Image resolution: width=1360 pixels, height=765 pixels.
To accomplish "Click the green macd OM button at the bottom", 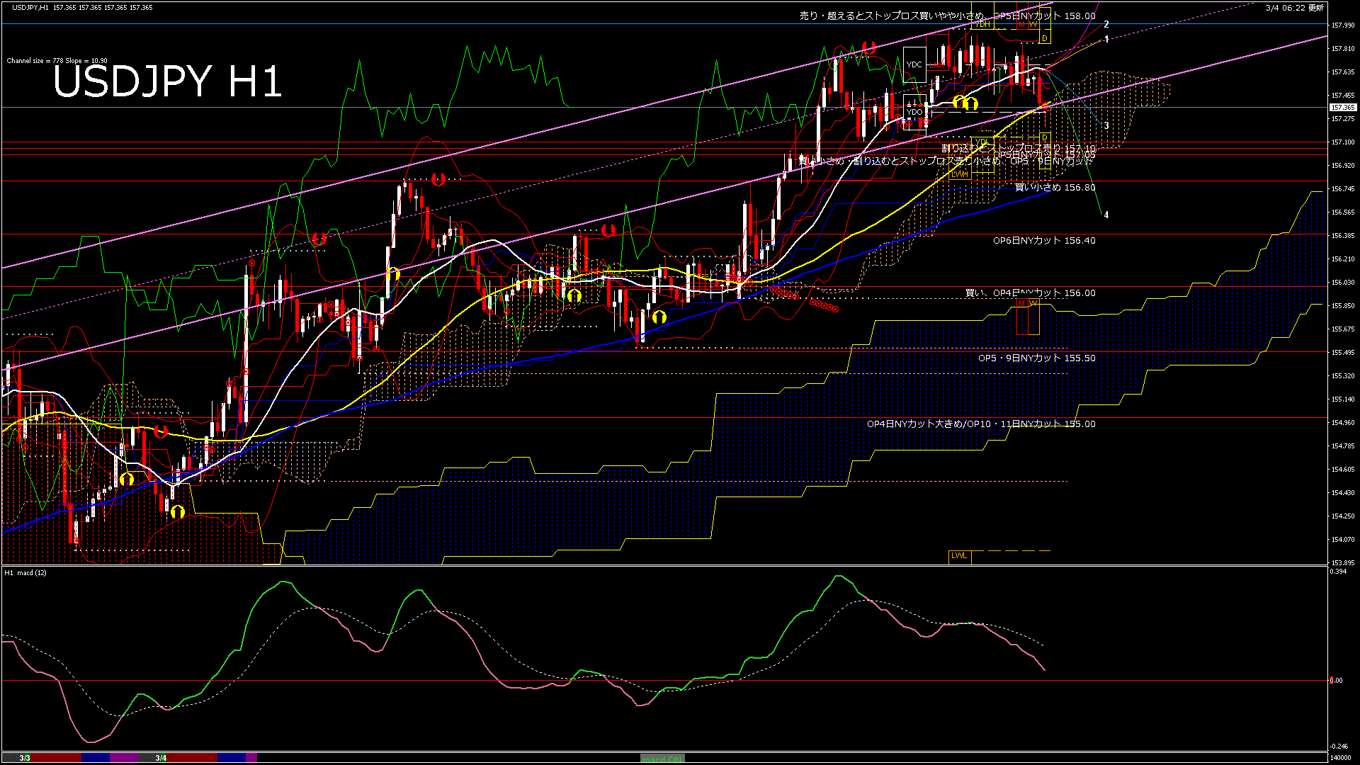I will click(662, 759).
